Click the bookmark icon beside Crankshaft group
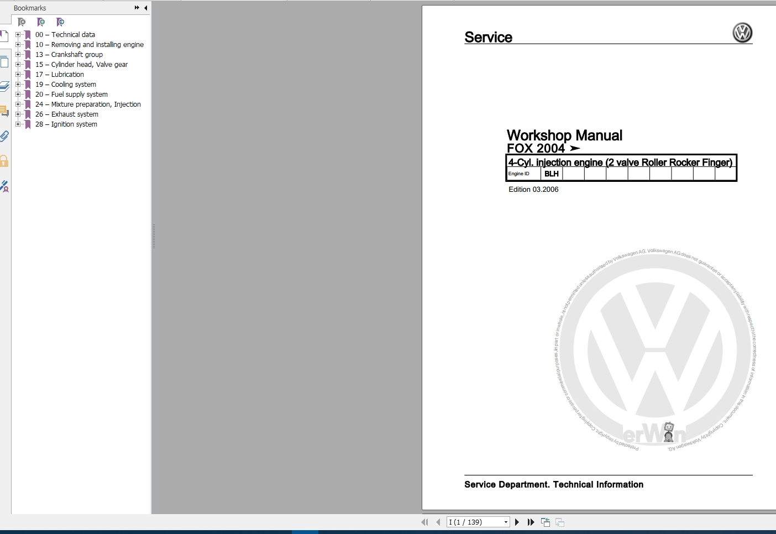Screen dimensions: 776x534 click(x=28, y=54)
